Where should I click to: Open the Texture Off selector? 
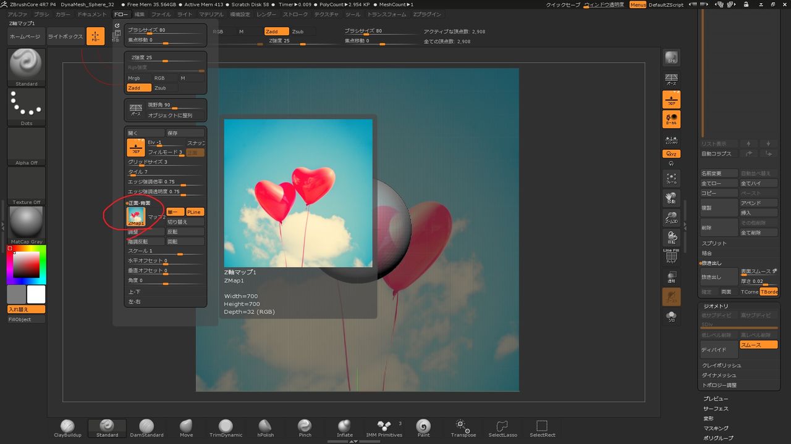point(27,186)
